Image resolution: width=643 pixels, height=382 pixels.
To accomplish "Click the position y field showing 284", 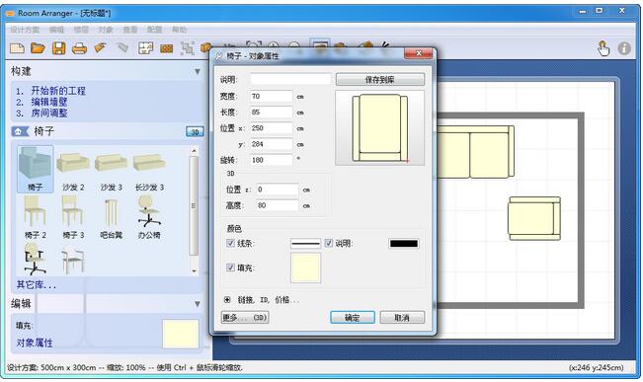I will (x=271, y=144).
